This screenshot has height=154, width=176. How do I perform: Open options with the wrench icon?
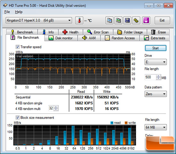136,20
